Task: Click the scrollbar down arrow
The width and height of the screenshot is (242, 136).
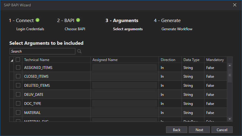Action: tap(230, 119)
